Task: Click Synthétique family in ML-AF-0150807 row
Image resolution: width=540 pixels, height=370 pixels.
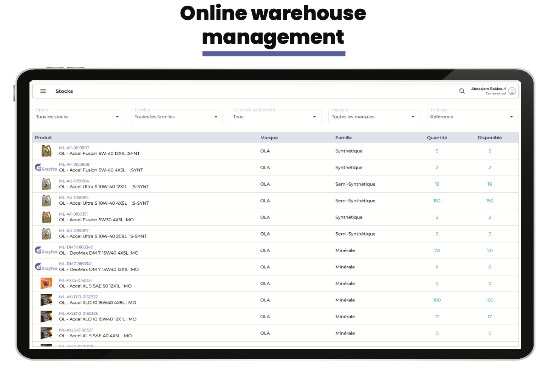Action: (349, 151)
